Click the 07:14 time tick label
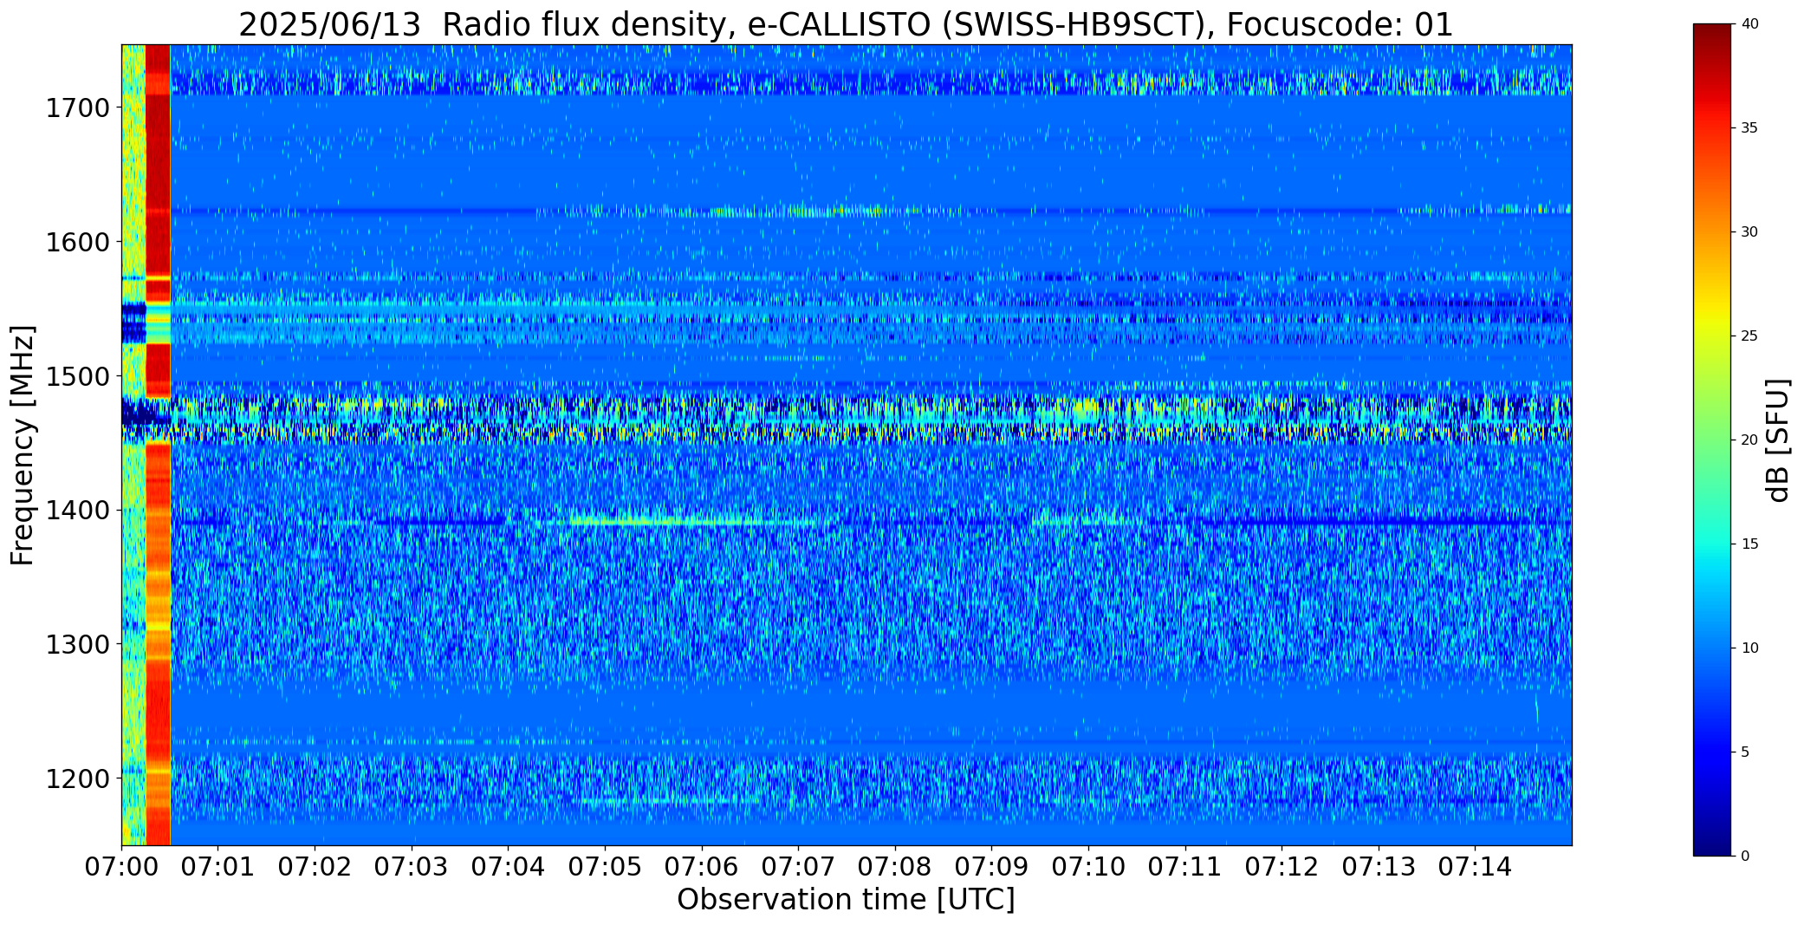The width and height of the screenshot is (1804, 925). coord(1475,867)
